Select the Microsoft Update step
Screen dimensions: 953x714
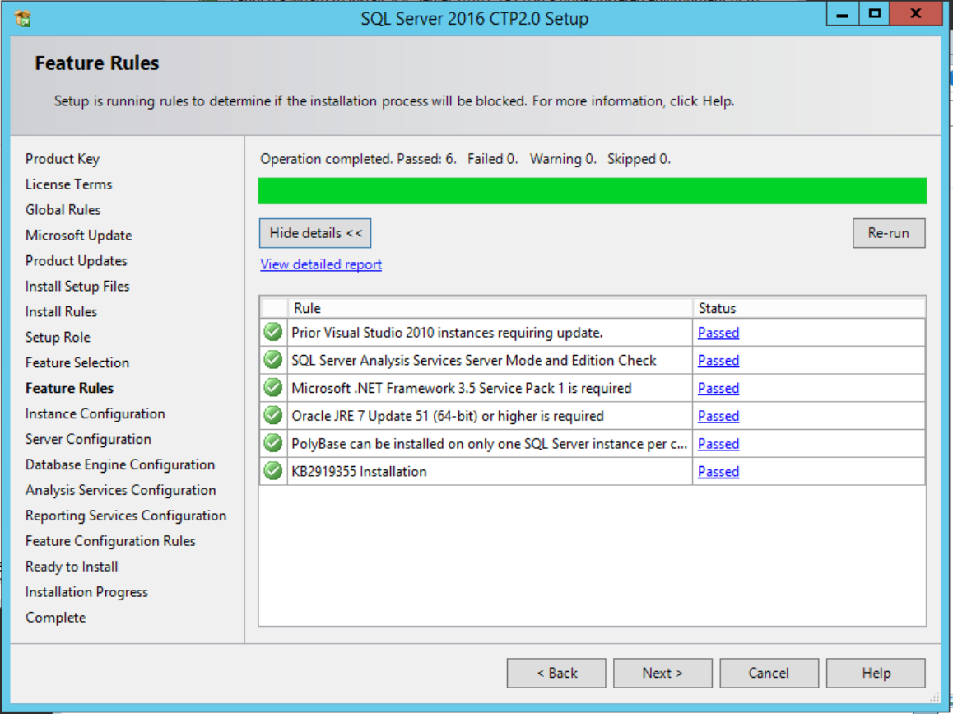(78, 236)
